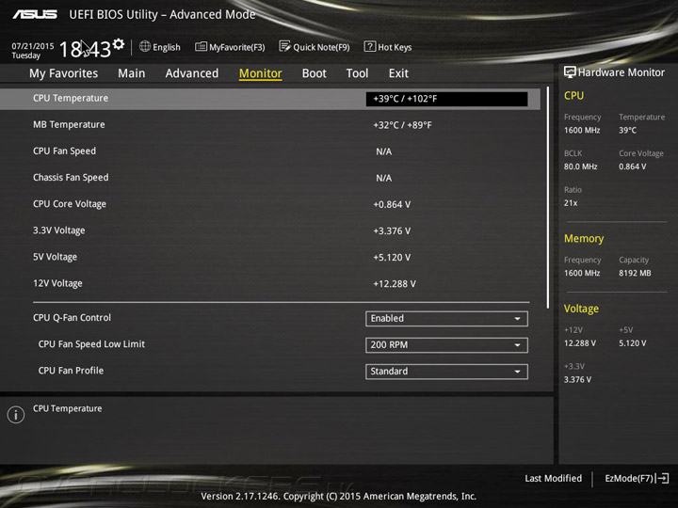Click the monitor list vertical scrollbar
Screen dimensions: 678x508
(x=548, y=198)
